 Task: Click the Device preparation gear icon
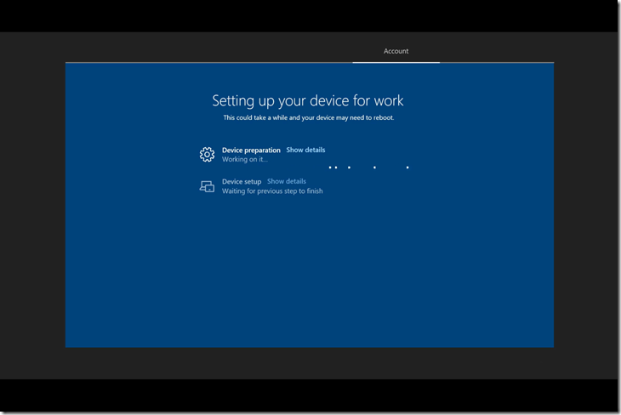pyautogui.click(x=207, y=154)
